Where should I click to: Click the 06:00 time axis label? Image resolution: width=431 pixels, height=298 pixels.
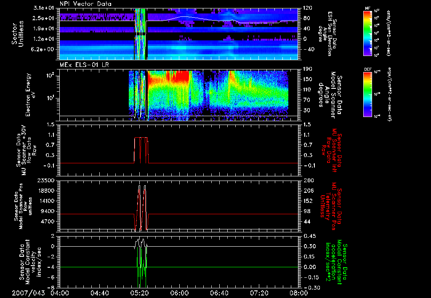click(x=179, y=293)
